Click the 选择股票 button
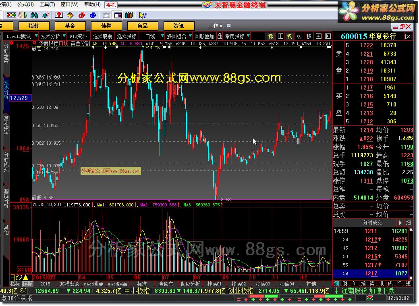The height and width of the screenshot is (306, 419). (103, 36)
